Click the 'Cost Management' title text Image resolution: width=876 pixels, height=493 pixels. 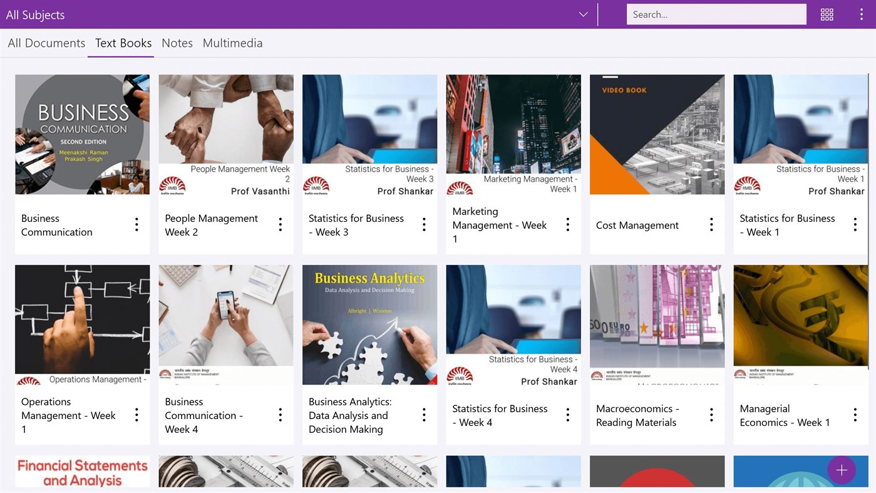click(x=637, y=226)
